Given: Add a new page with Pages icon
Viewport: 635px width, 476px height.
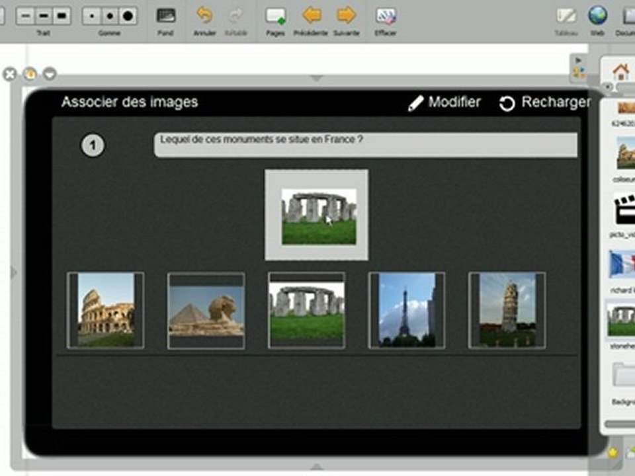Looking at the screenshot, I should pyautogui.click(x=275, y=16).
